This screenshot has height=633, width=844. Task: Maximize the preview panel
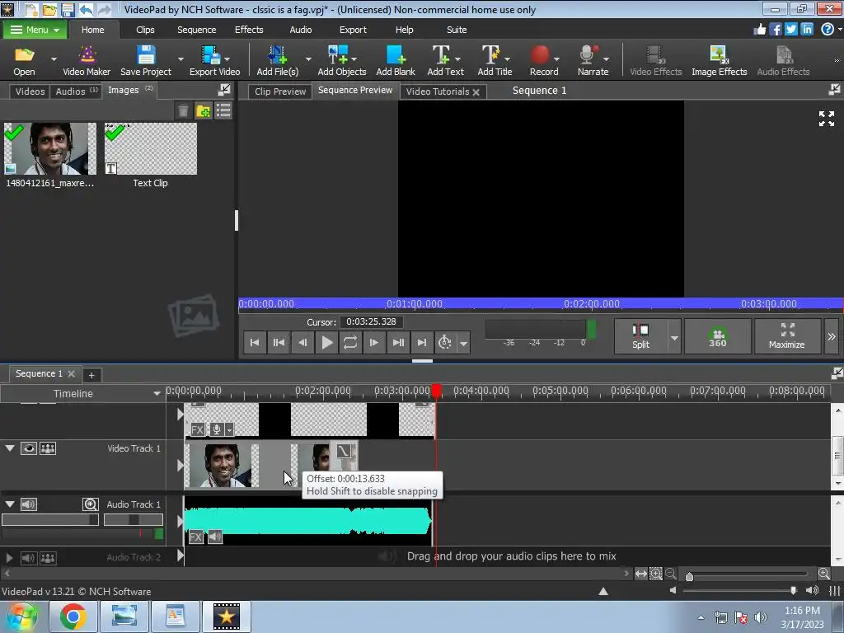pos(787,336)
